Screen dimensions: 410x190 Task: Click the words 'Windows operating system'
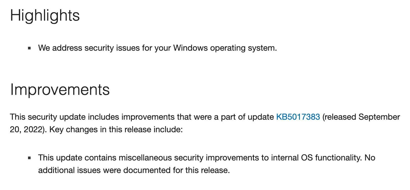click(x=225, y=48)
